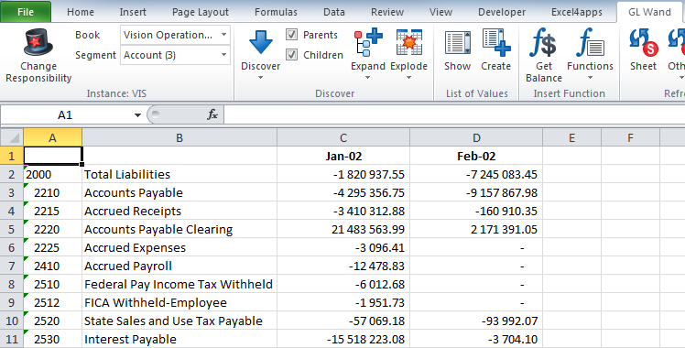This screenshot has width=685, height=348.
Task: Open the Segment dropdown showing Account (3)
Action: pos(175,55)
